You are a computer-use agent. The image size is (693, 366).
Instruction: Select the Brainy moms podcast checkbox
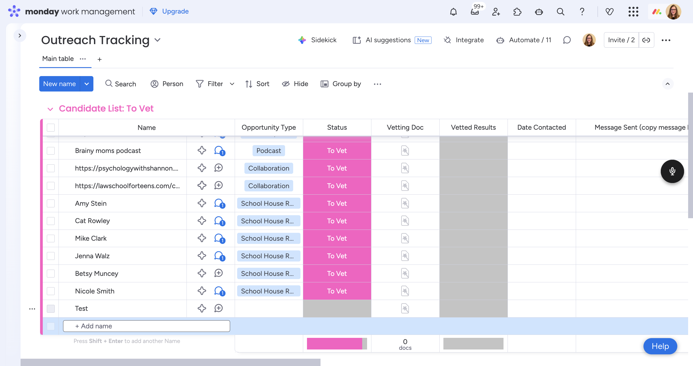click(51, 151)
